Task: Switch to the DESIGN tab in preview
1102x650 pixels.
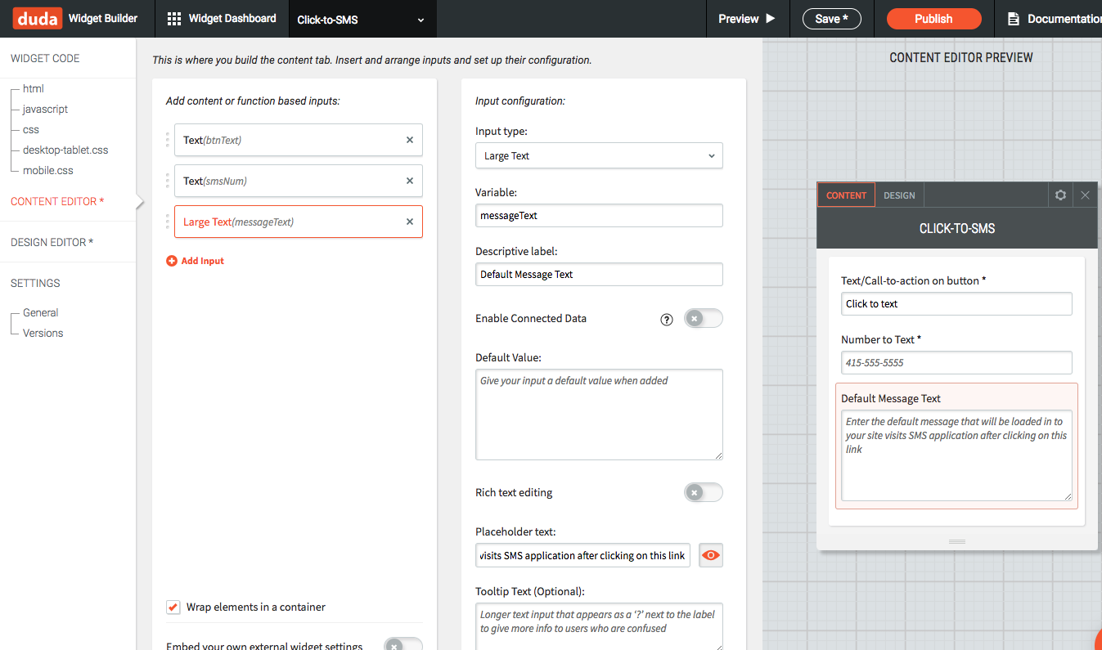Action: pyautogui.click(x=899, y=195)
